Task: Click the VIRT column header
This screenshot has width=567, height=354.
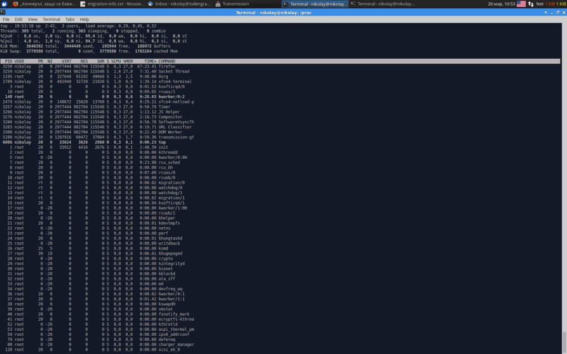Action: coord(66,61)
